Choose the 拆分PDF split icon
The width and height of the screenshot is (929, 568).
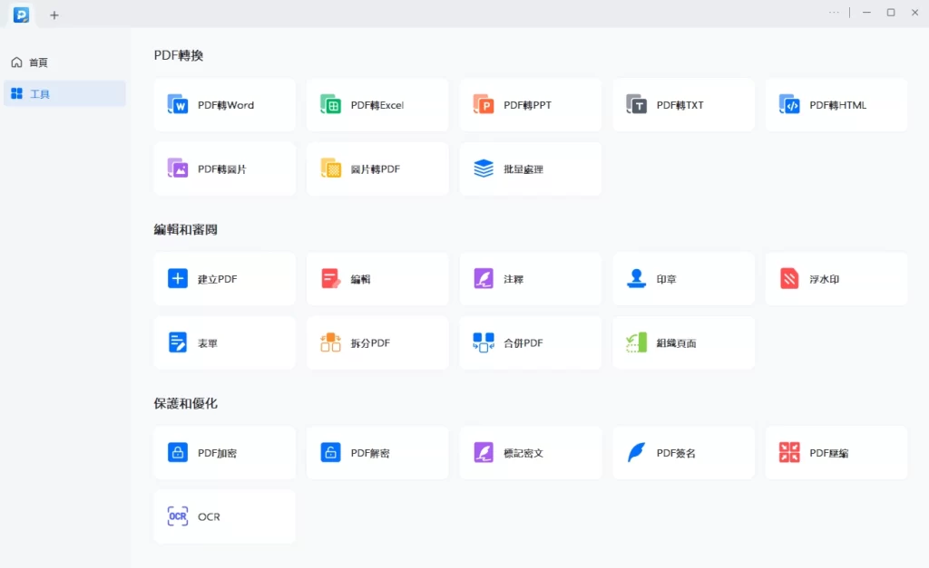click(330, 342)
